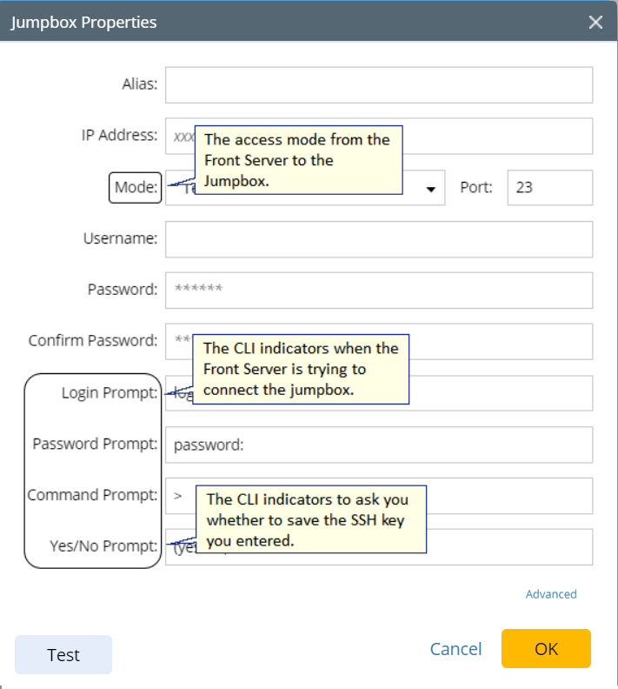
Task: Click the SSH key tooltip callout
Action: click(x=310, y=520)
